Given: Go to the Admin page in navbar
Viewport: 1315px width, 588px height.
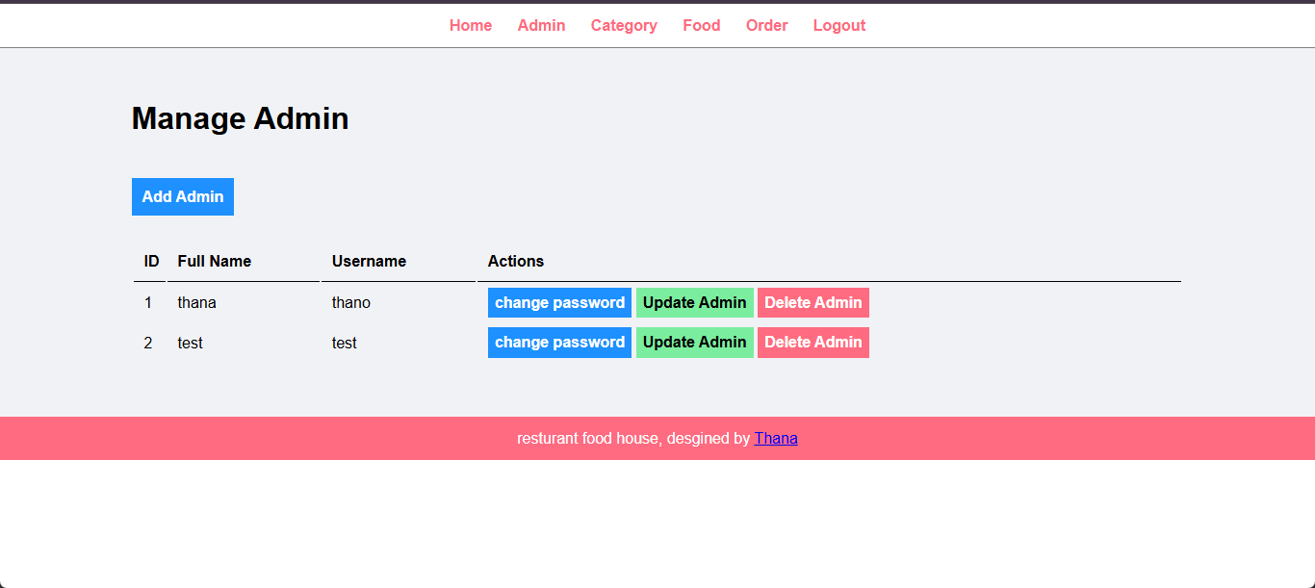Looking at the screenshot, I should pyautogui.click(x=541, y=26).
